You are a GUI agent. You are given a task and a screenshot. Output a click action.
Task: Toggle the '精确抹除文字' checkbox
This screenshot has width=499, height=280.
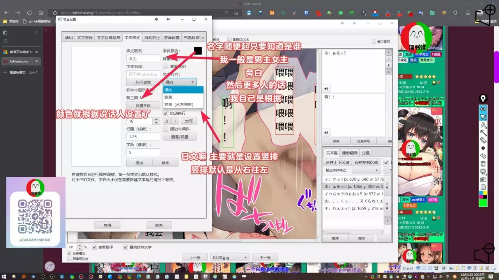coord(126,247)
